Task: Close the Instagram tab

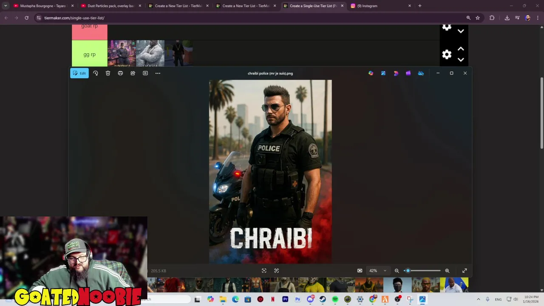Action: pos(410,6)
